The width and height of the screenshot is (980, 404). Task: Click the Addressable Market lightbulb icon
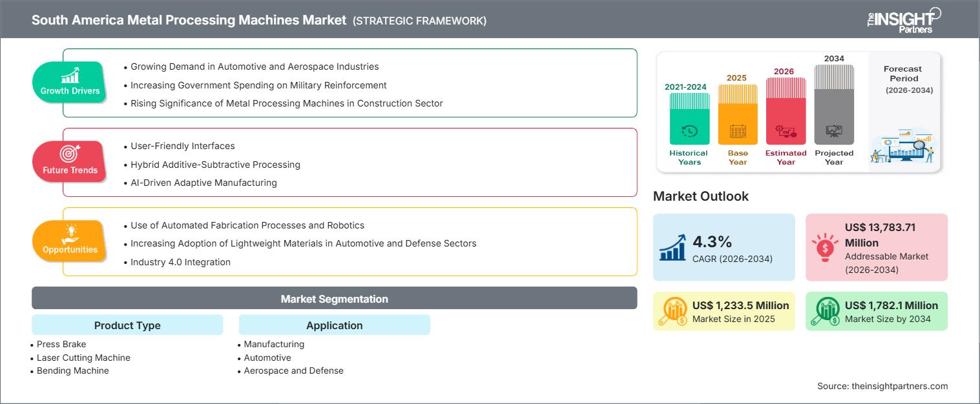point(825,247)
